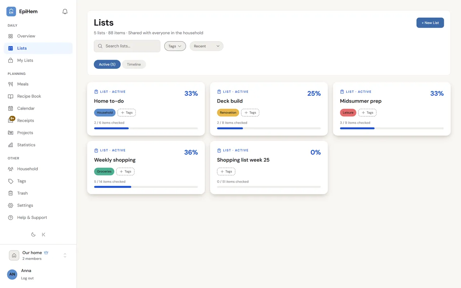Viewport: 461px width, 288px height.
Task: Click the EpiHem logo icon
Action: [x=11, y=12]
